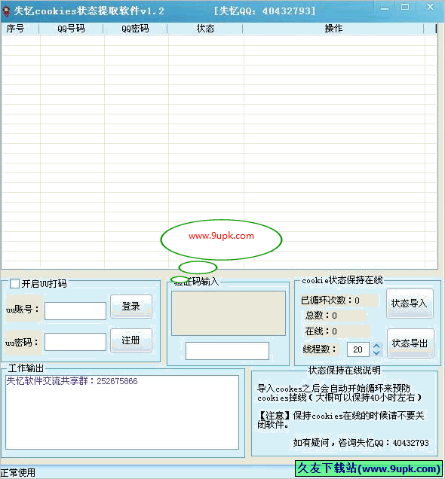This screenshot has height=479, width=445.
Task: Click 如有疑问，咨询失忆QQ text line
Action: (361, 443)
